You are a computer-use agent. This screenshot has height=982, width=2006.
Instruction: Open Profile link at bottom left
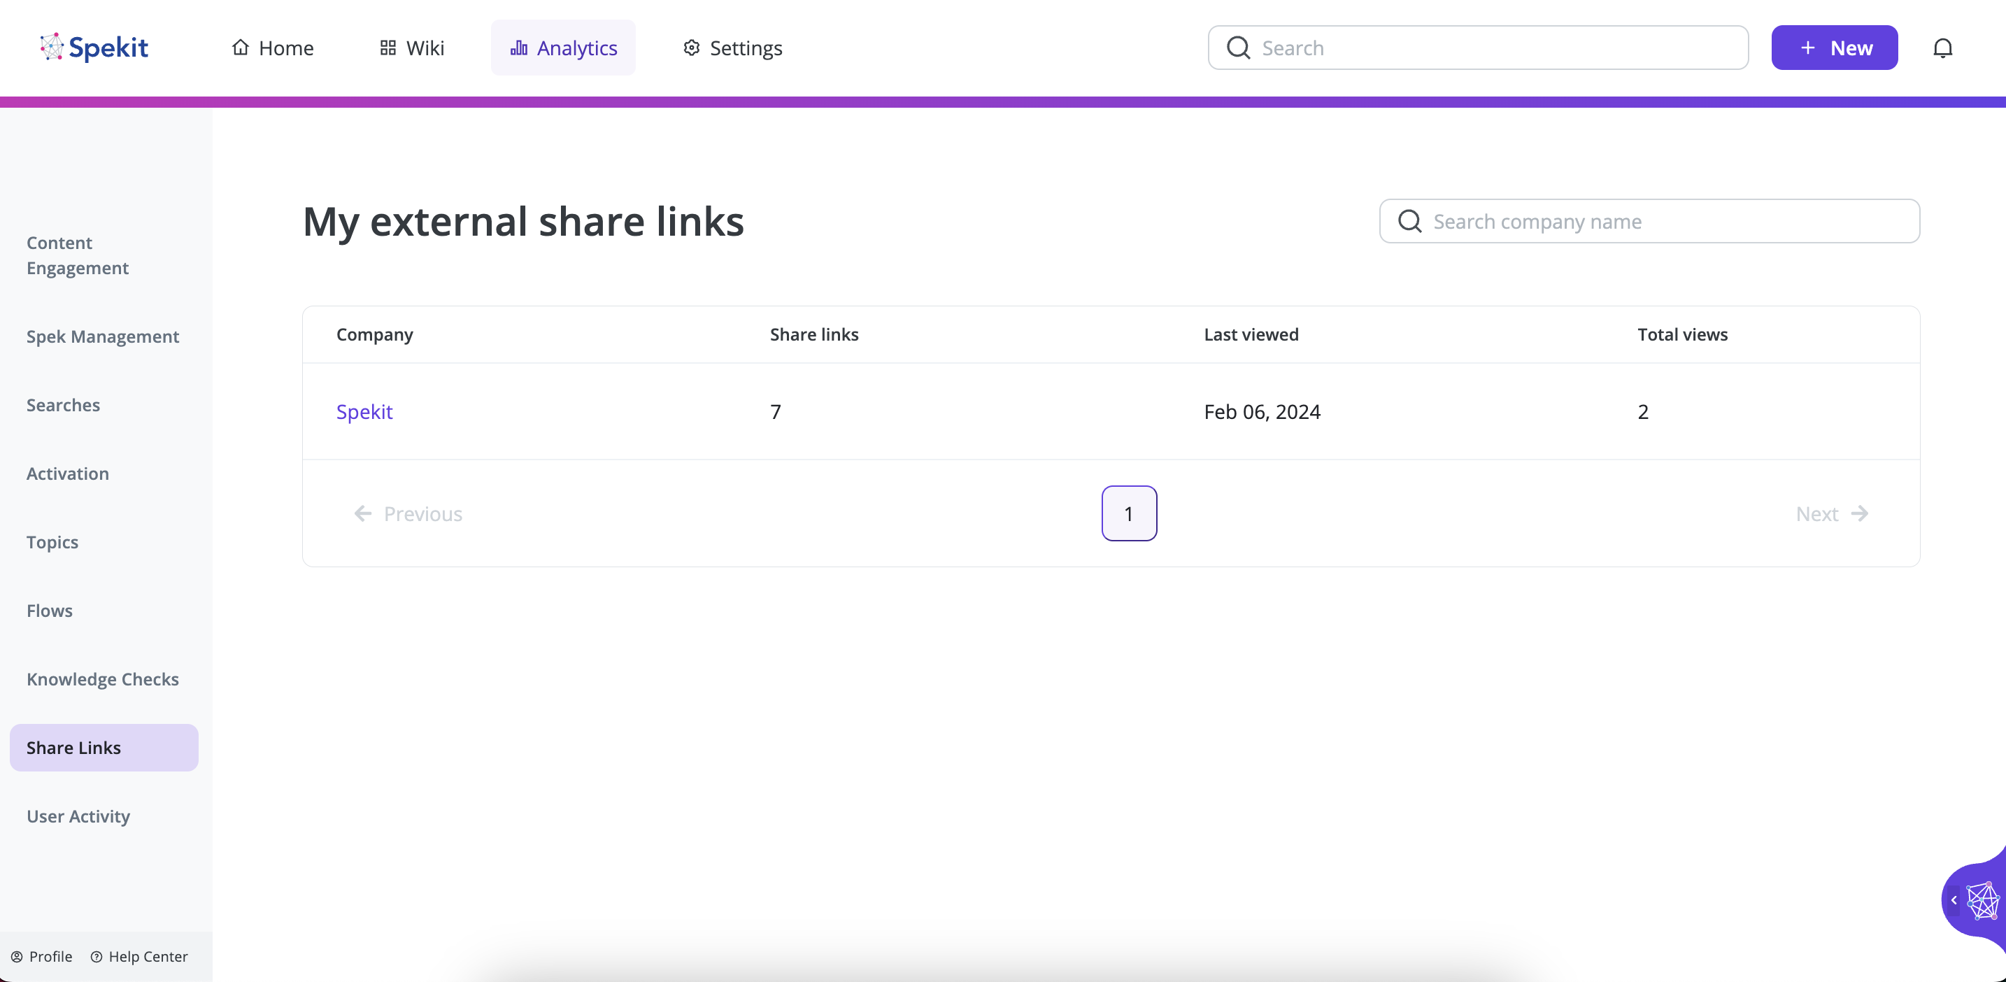(x=41, y=956)
